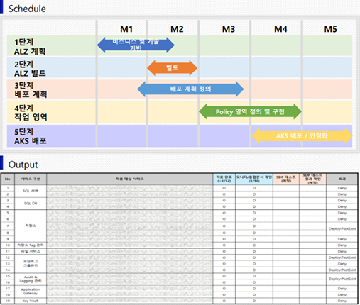This screenshot has height=305, width=360.
Task: Click the light-blue '(~1/12)' column header
Action: point(224,179)
